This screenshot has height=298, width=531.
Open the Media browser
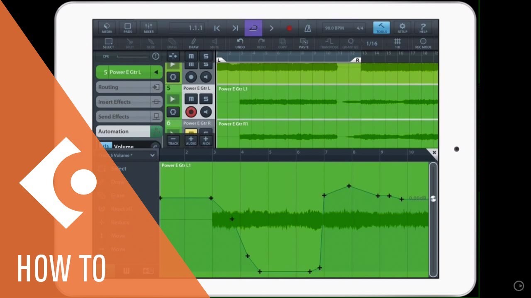coord(107,28)
